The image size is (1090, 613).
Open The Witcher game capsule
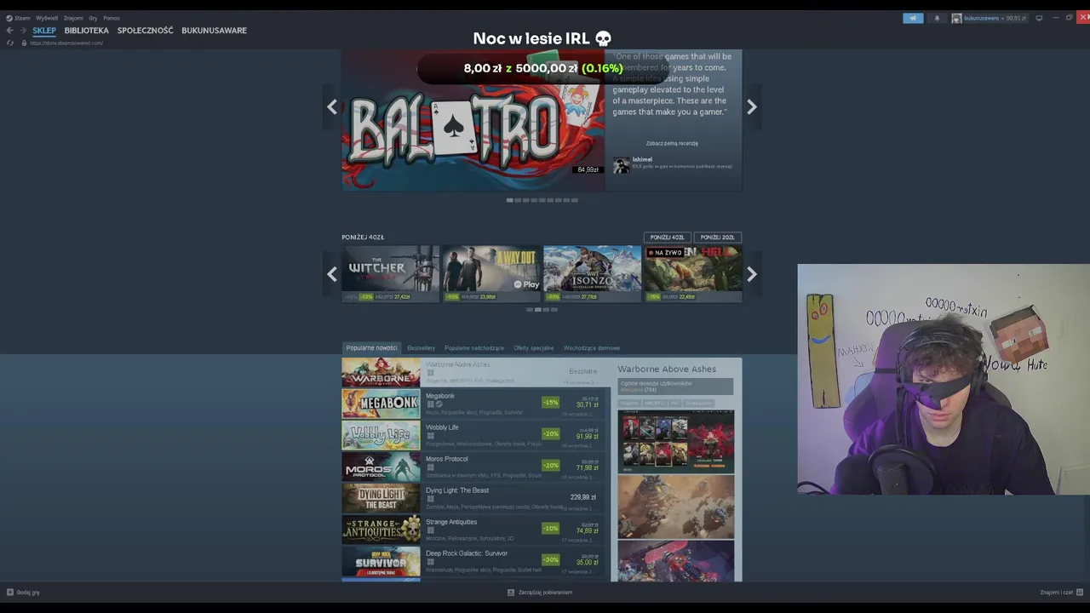coord(390,273)
